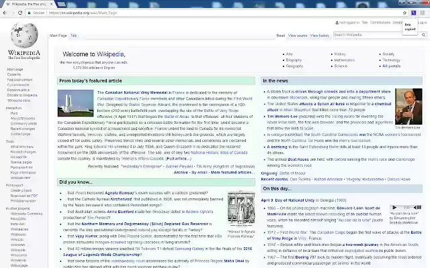This screenshot has width=430, height=268.
Task: Open the Contributions link at top
Action: coord(380,22)
